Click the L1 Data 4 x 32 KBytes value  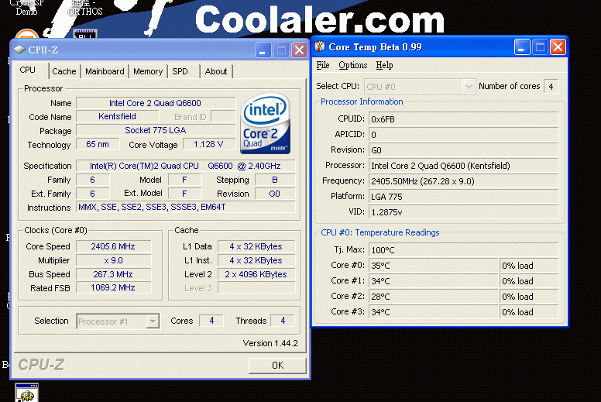256,246
